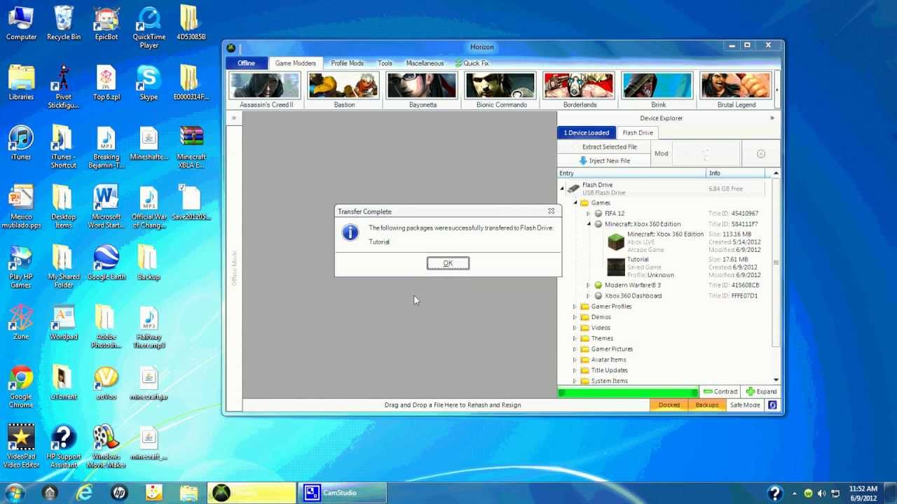
Task: Open VideoPad Video Editor shortcut
Action: (x=21, y=447)
